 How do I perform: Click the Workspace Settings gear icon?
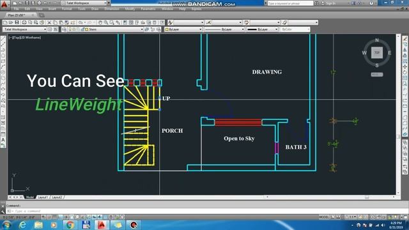[50, 29]
